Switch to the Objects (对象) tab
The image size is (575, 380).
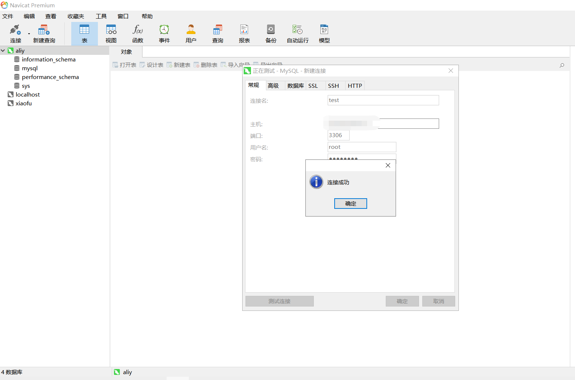126,52
